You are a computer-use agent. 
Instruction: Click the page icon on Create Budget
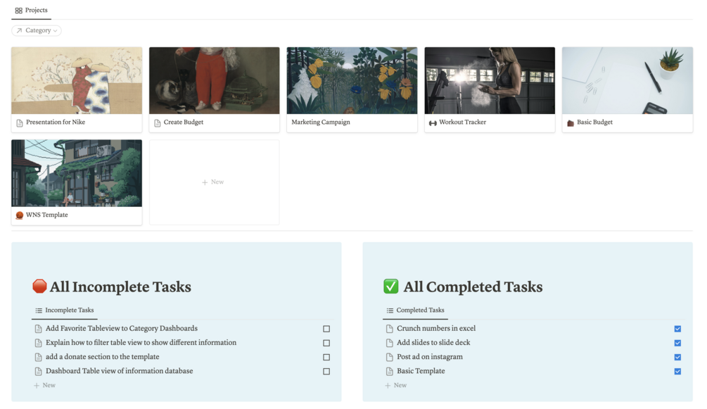(x=158, y=122)
